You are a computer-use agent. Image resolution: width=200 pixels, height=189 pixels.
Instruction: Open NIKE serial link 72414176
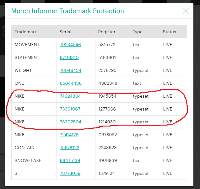coord(69,135)
